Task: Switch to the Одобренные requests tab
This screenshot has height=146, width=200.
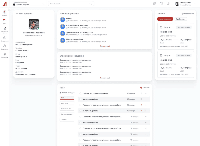Action: 180,19
